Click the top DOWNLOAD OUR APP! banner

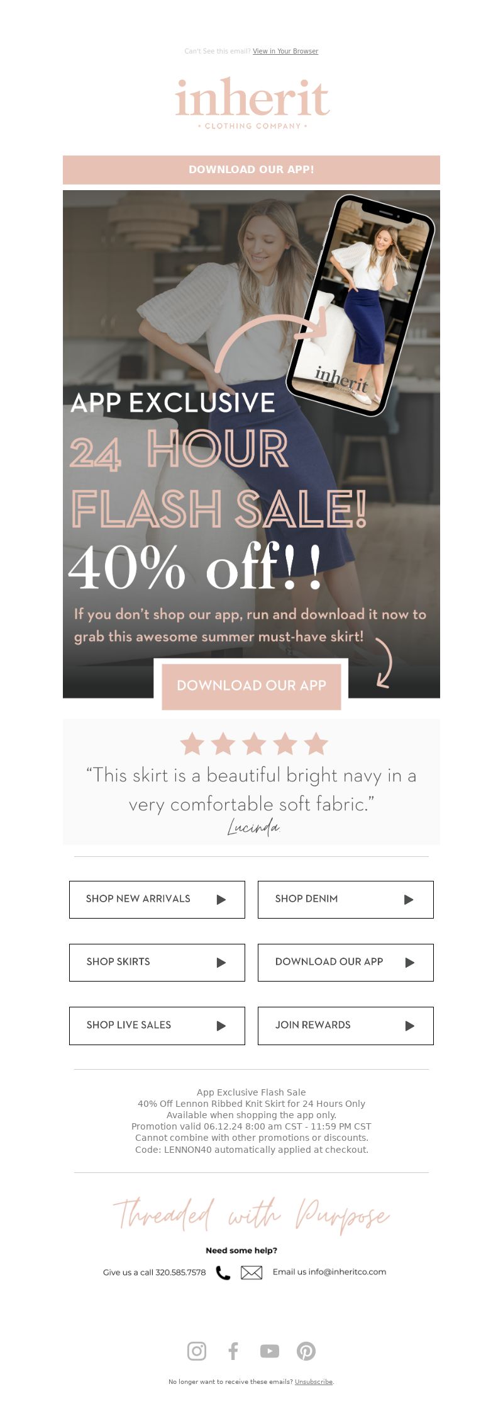click(x=251, y=170)
